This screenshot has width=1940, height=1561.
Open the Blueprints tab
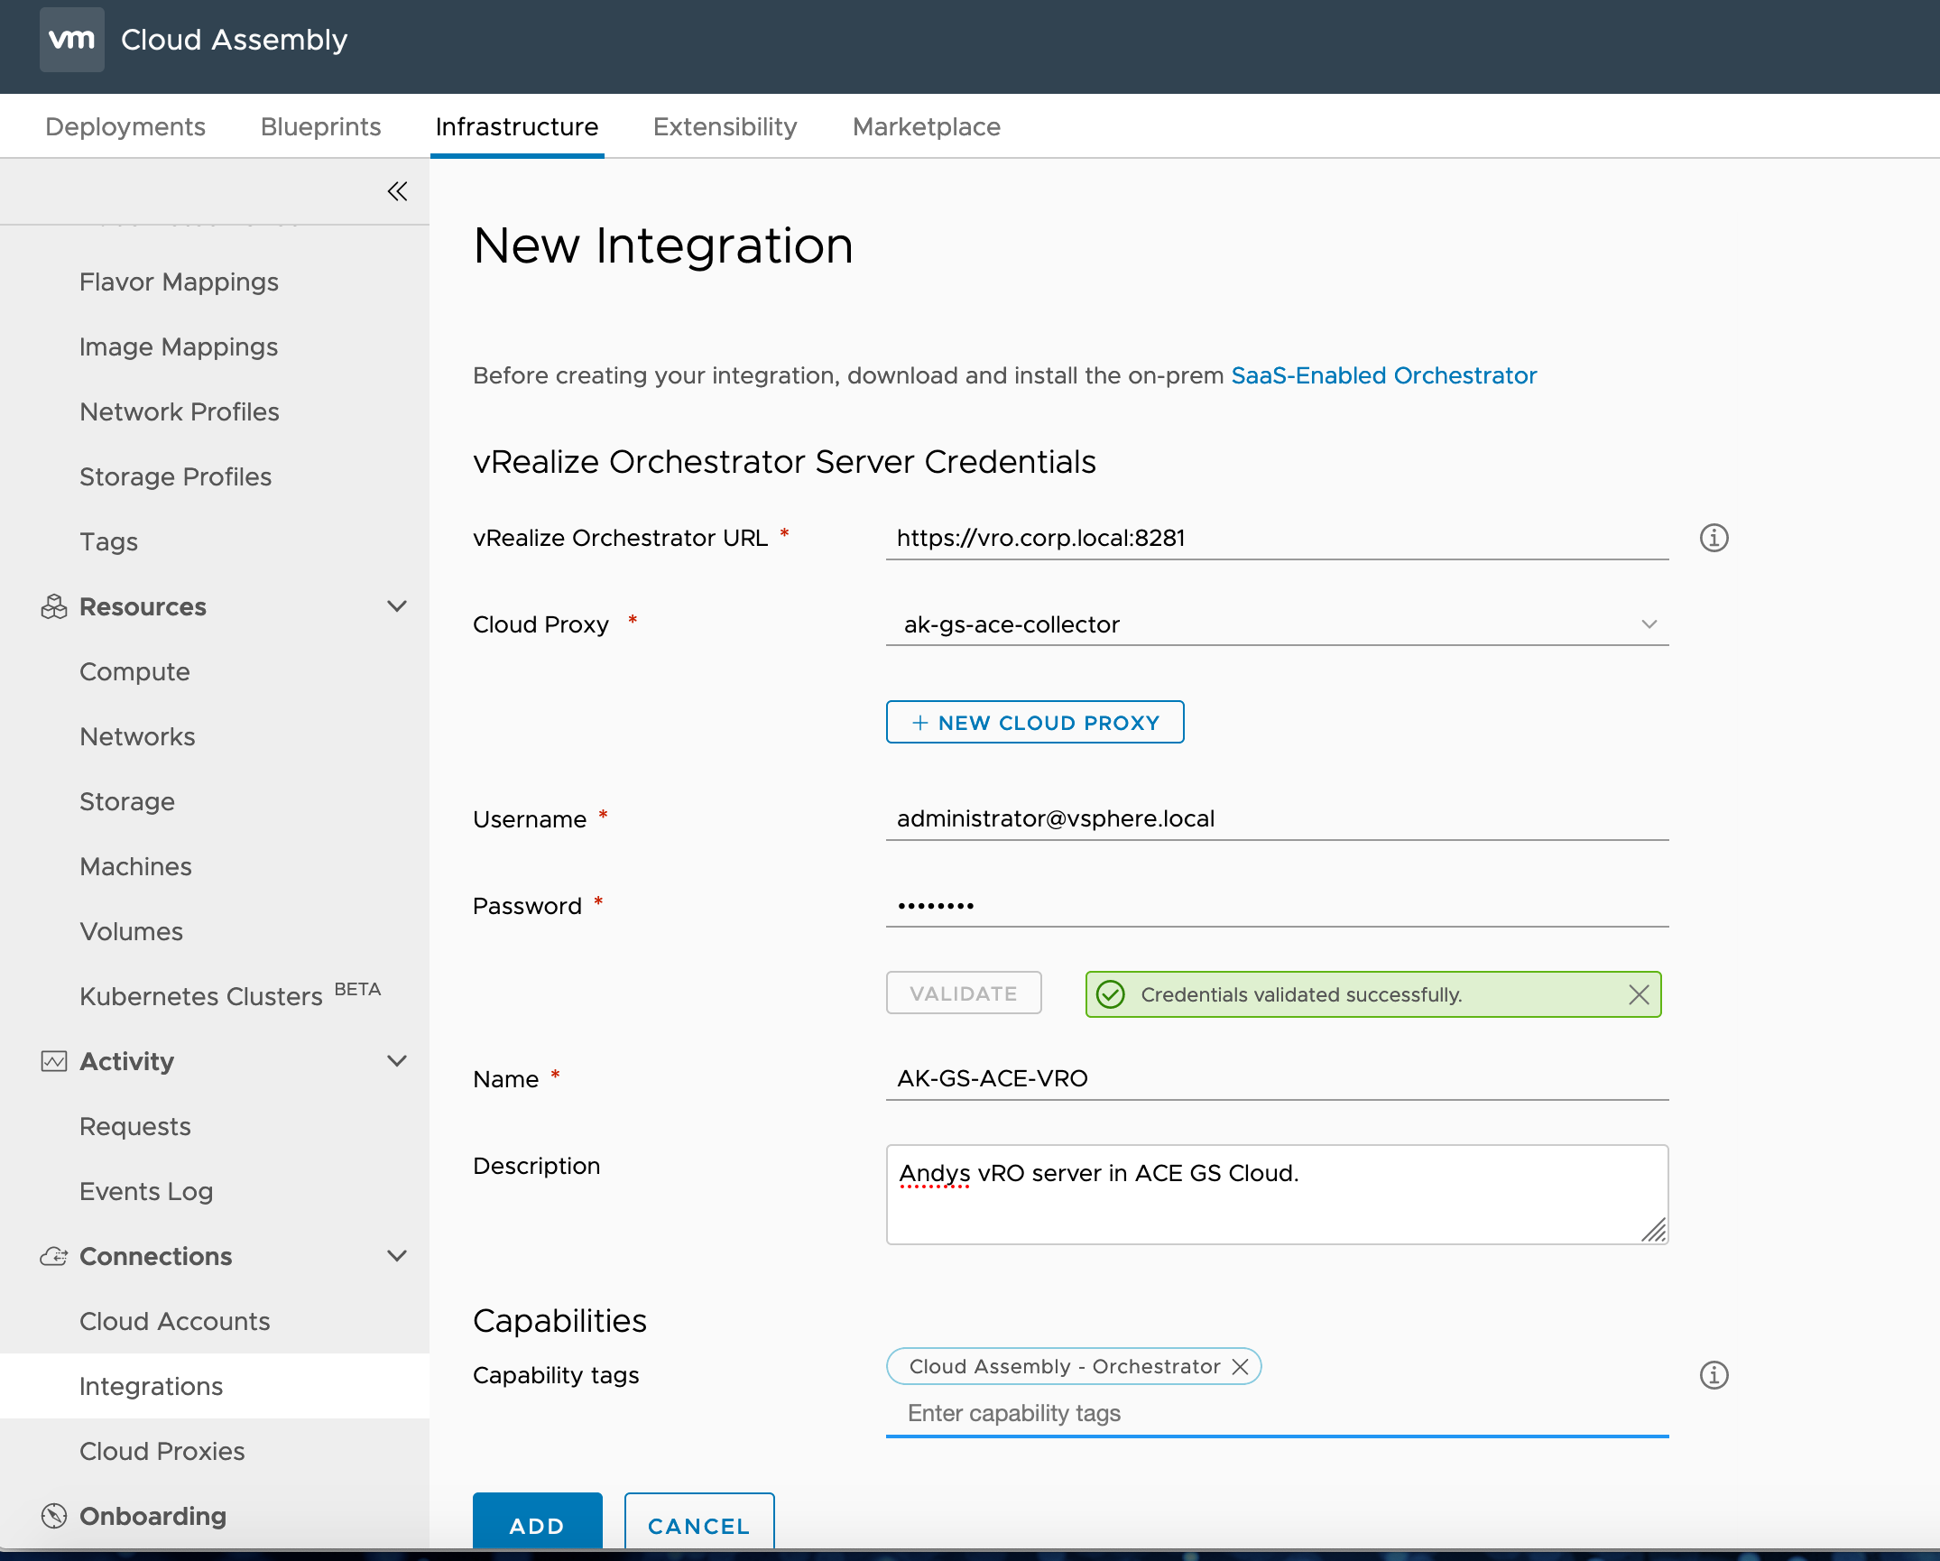pyautogui.click(x=320, y=126)
